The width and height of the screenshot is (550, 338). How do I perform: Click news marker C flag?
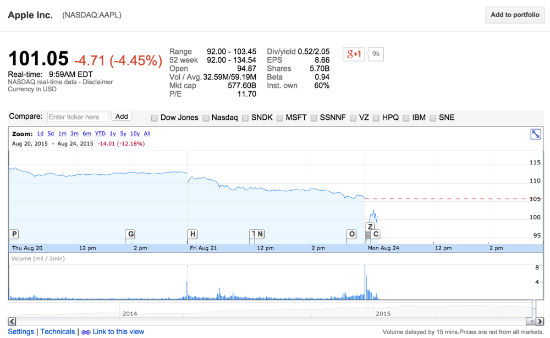[x=376, y=234]
